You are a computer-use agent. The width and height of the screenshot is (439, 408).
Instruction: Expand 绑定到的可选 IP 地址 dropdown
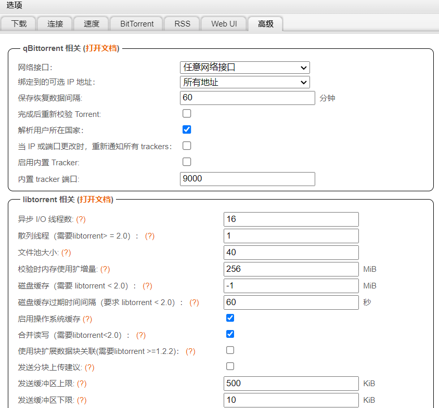(x=244, y=82)
